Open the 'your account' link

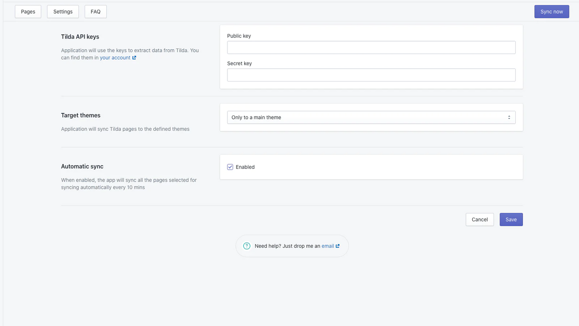click(x=115, y=58)
